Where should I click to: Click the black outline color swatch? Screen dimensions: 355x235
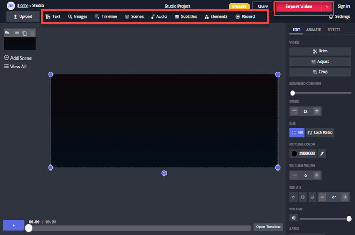click(294, 154)
